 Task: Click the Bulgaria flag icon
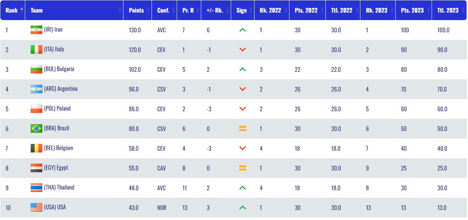pyautogui.click(x=36, y=69)
